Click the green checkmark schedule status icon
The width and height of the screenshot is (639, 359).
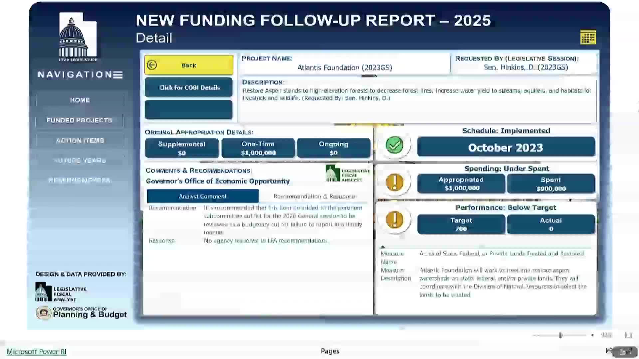[394, 145]
